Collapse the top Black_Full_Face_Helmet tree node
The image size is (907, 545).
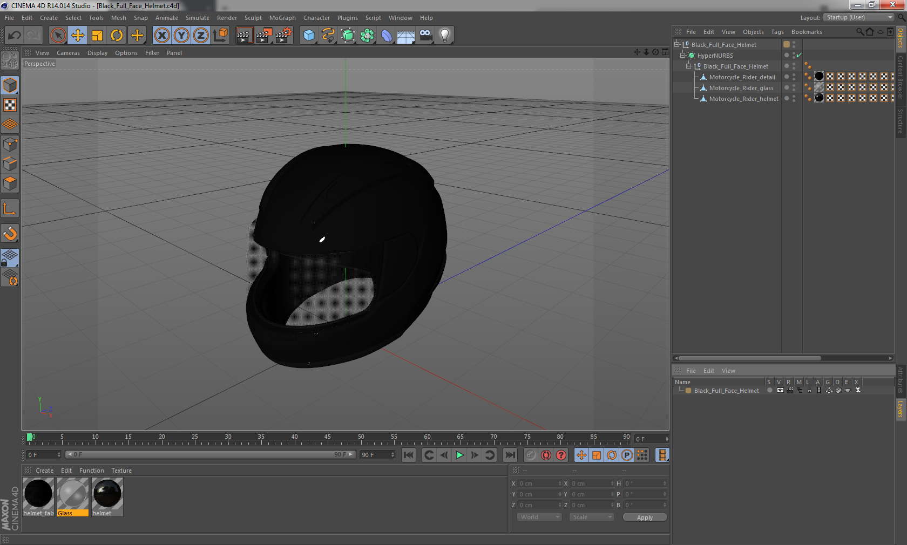(676, 44)
